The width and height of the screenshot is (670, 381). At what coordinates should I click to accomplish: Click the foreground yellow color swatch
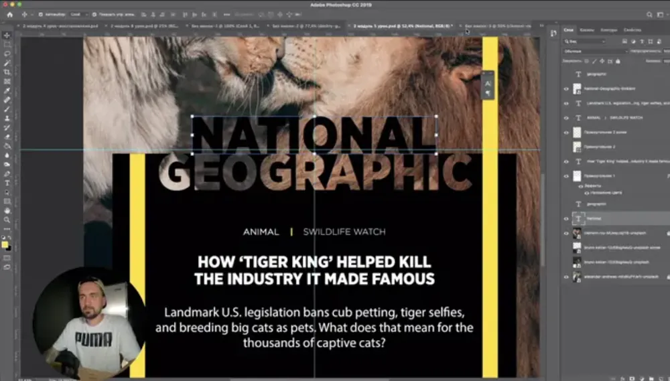pyautogui.click(x=5, y=245)
